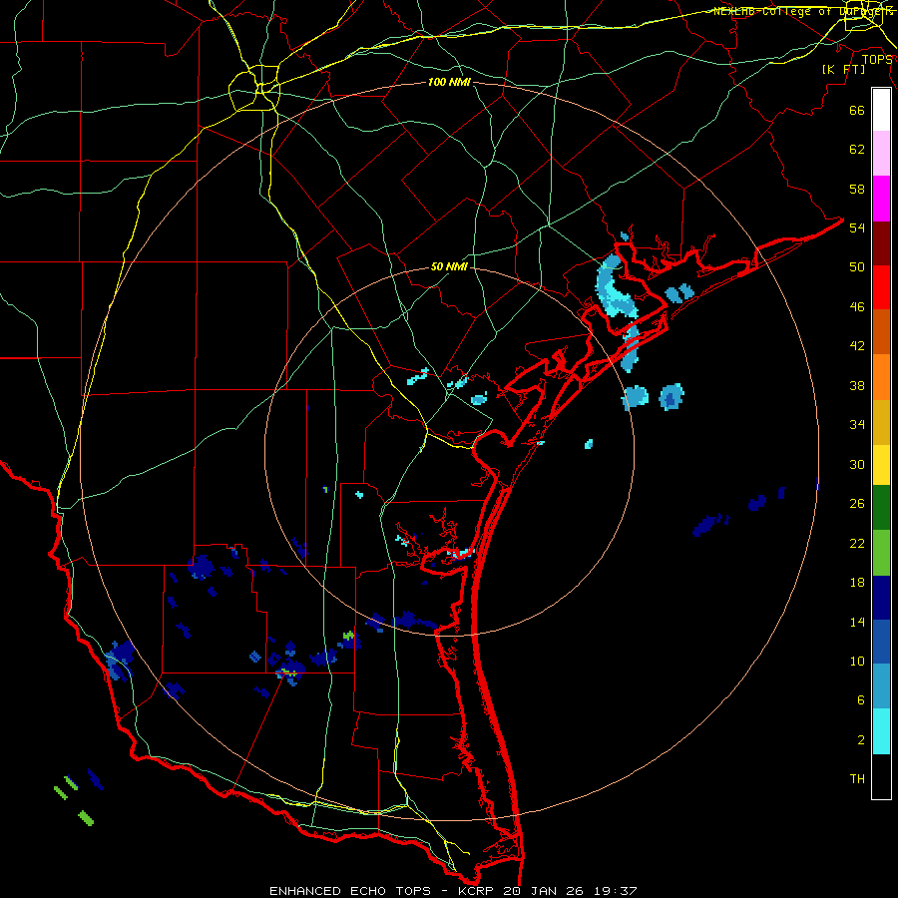Click the bright red swatch between 46 and 50
This screenshot has width=898, height=898.
click(x=881, y=287)
